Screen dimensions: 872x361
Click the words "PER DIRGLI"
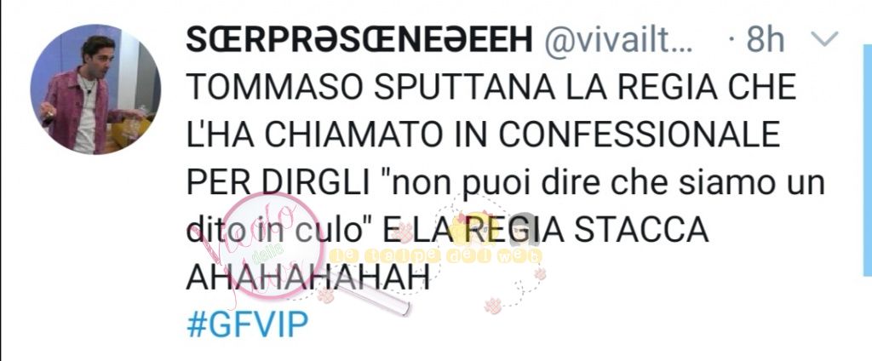click(278, 183)
